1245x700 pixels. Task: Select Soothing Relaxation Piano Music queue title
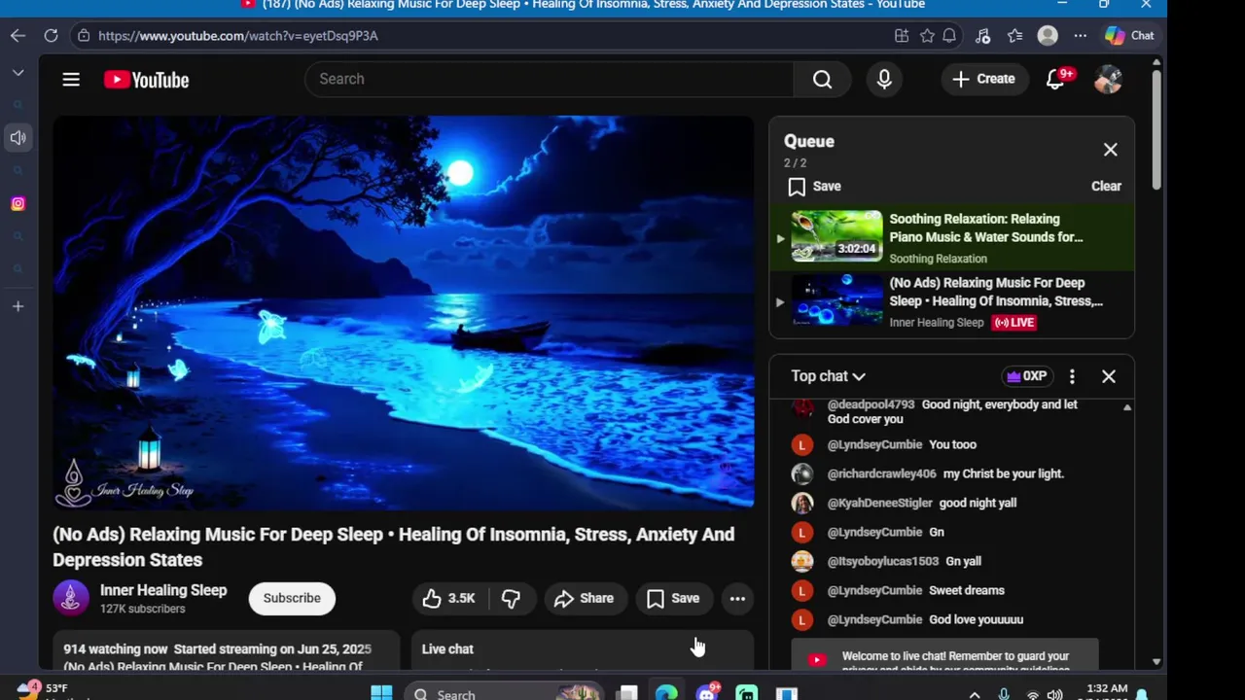(x=985, y=227)
